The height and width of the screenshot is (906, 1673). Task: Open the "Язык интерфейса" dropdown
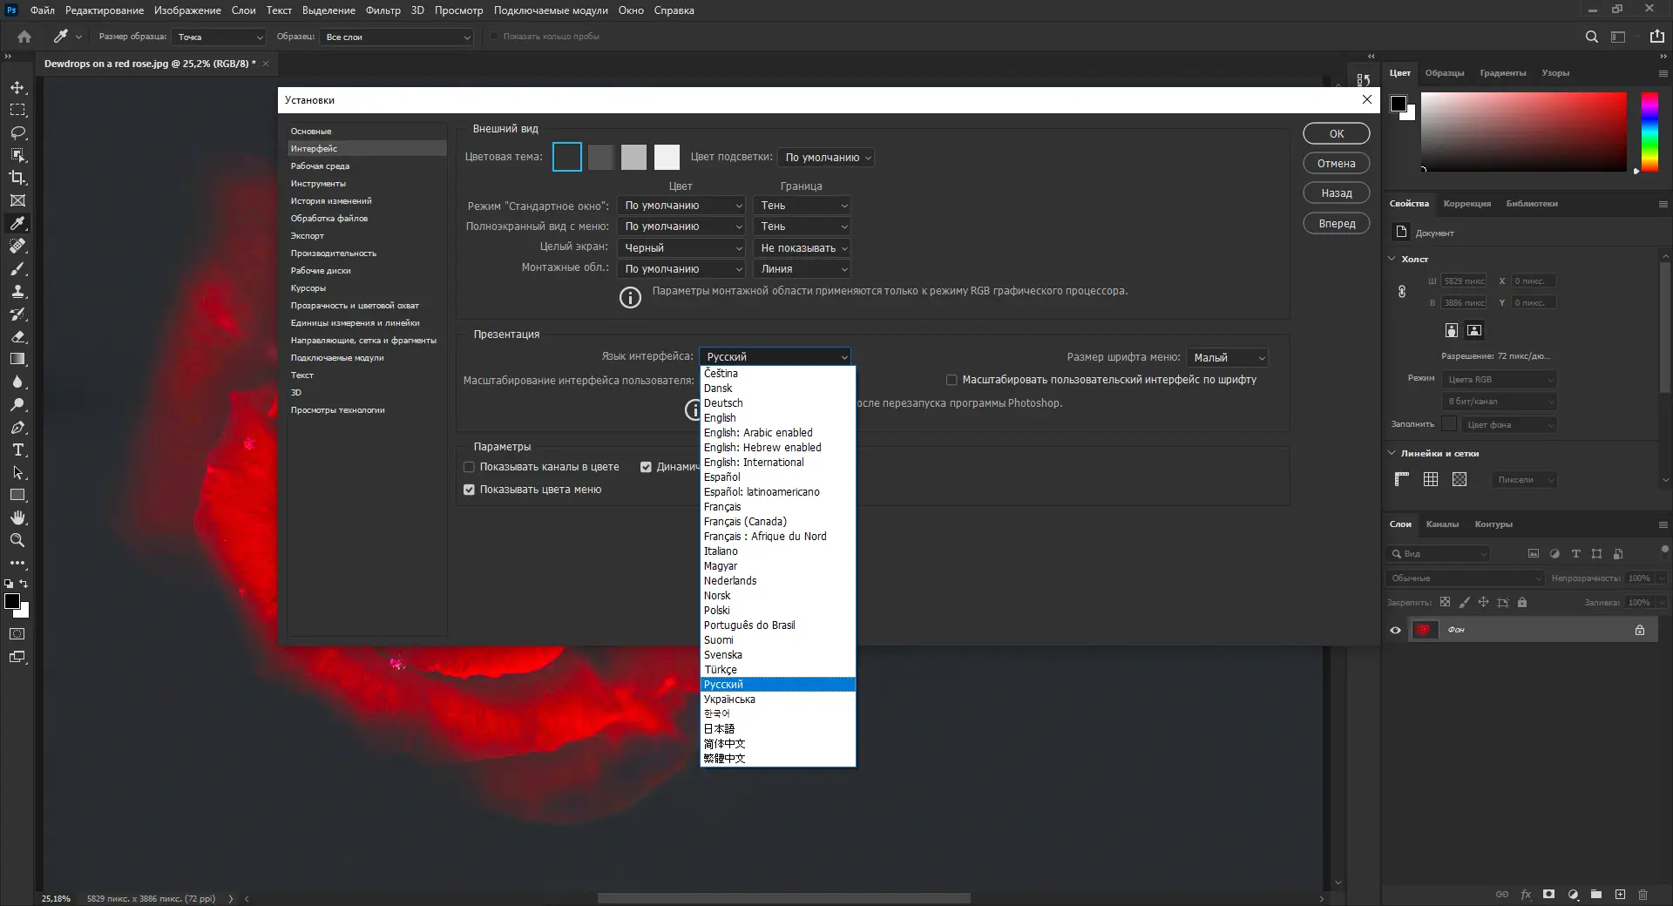click(775, 356)
